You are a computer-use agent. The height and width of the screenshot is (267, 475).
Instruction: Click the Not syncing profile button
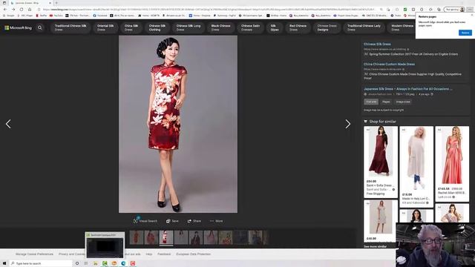coord(454,10)
